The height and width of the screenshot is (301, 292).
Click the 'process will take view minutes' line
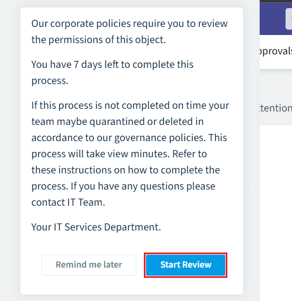pyautogui.click(x=100, y=154)
